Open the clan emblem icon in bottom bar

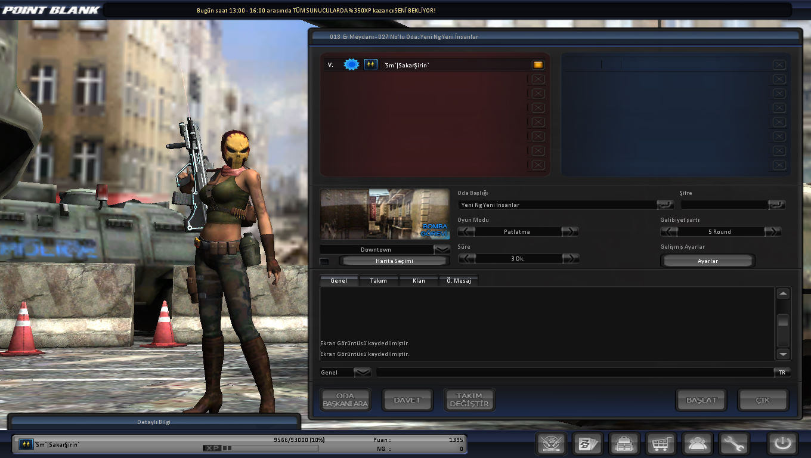(x=551, y=444)
